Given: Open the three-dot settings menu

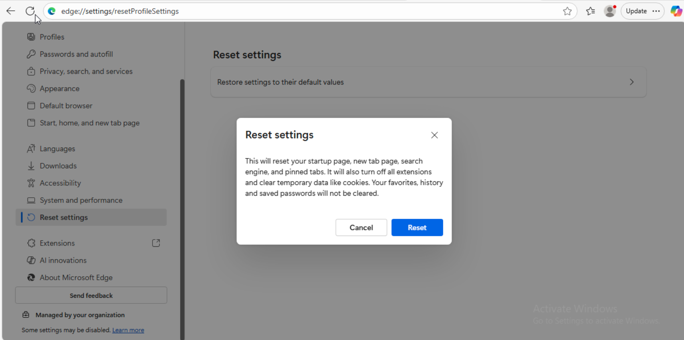Looking at the screenshot, I should 656,11.
